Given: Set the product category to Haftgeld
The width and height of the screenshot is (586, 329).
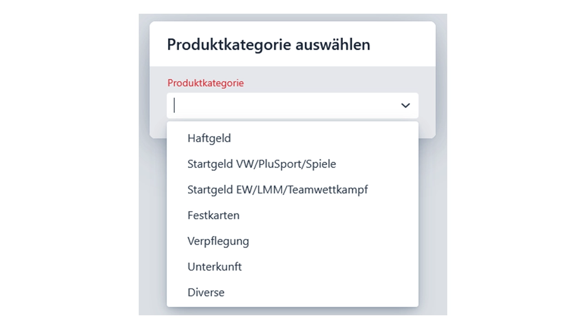Looking at the screenshot, I should coord(293,138).
